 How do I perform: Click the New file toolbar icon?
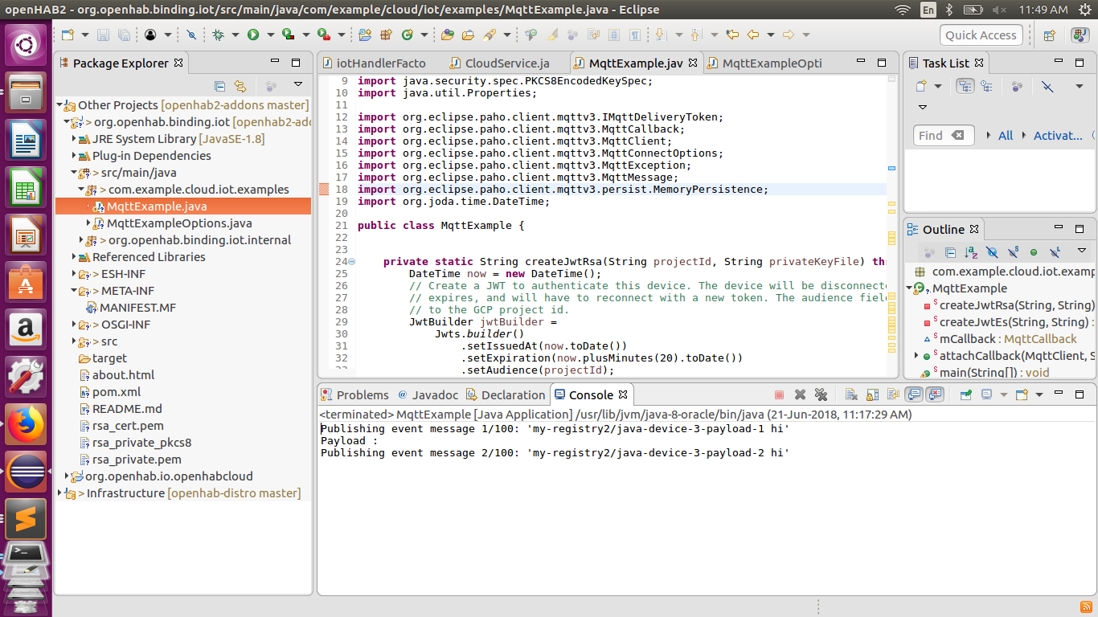(x=67, y=35)
